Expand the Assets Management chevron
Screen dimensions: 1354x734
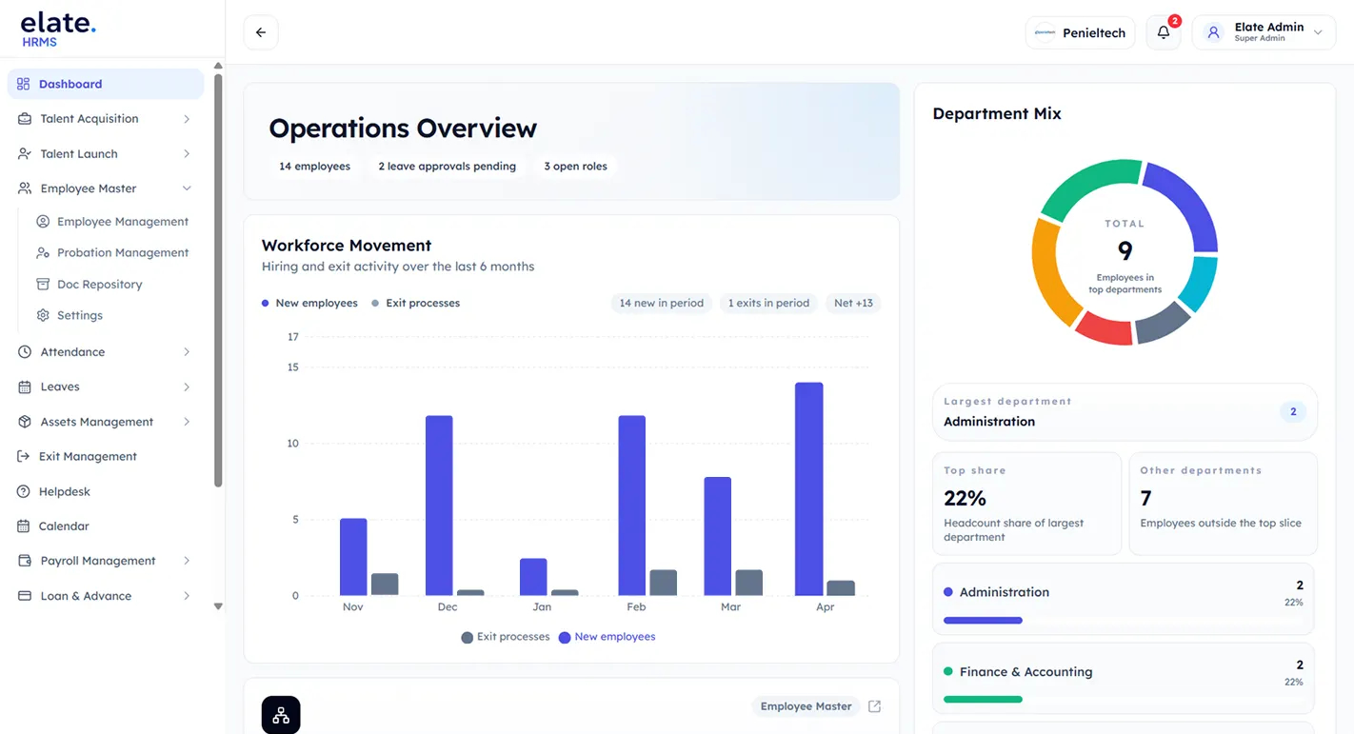click(187, 422)
